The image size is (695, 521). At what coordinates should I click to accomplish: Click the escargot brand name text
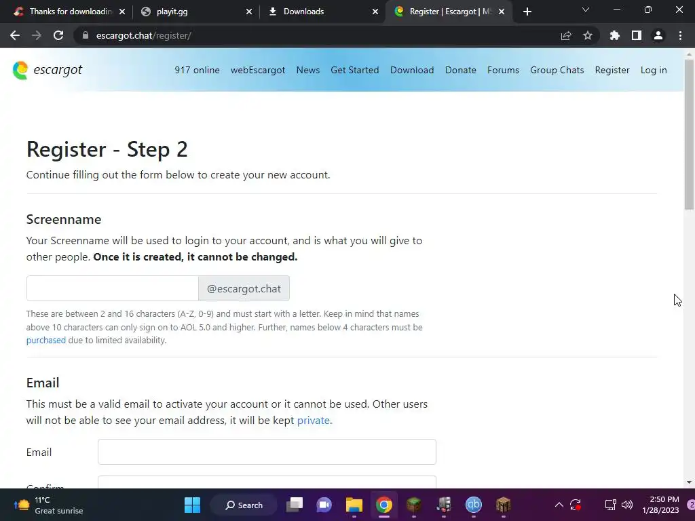click(58, 70)
